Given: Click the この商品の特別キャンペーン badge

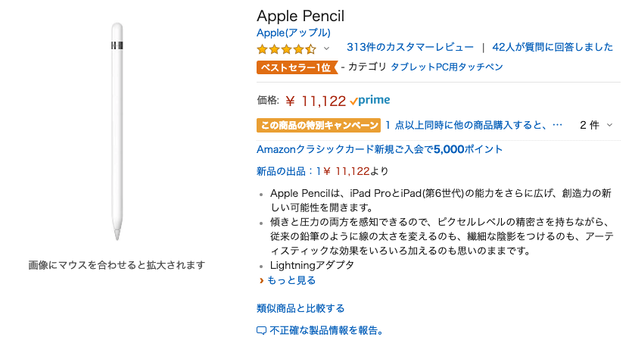Looking at the screenshot, I should click(x=319, y=126).
